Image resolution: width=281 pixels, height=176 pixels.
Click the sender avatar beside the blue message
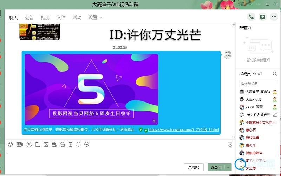228,55
